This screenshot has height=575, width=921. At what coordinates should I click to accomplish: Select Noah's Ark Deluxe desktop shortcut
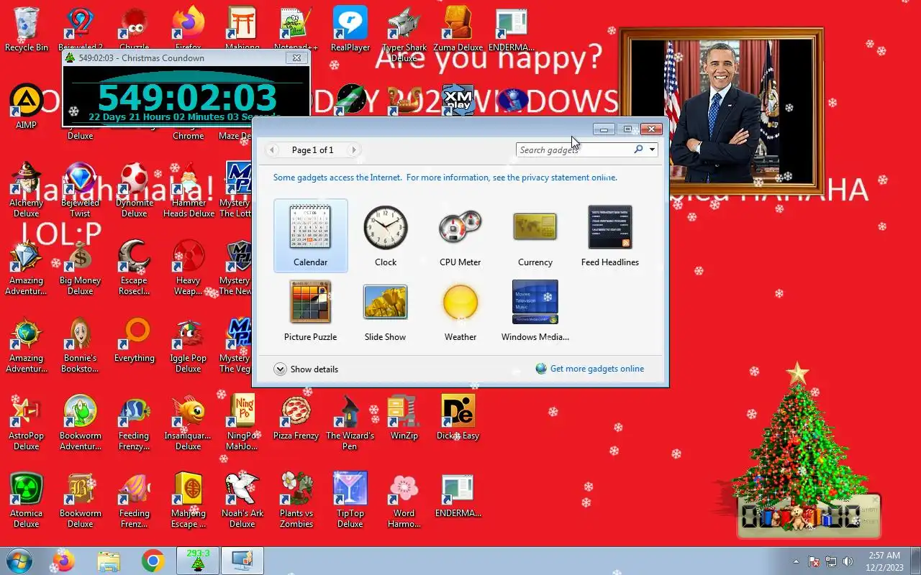pyautogui.click(x=242, y=500)
